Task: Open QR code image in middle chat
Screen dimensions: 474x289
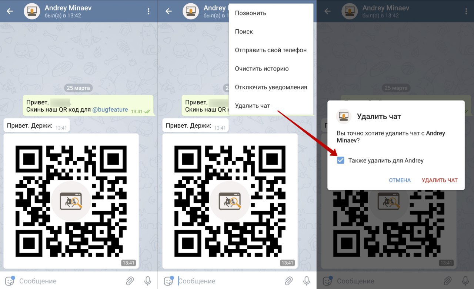Action: click(230, 201)
